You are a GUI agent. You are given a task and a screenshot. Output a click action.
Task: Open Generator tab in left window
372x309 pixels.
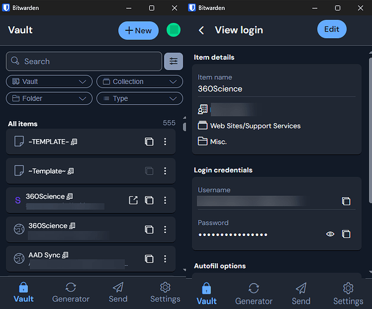coord(71,292)
